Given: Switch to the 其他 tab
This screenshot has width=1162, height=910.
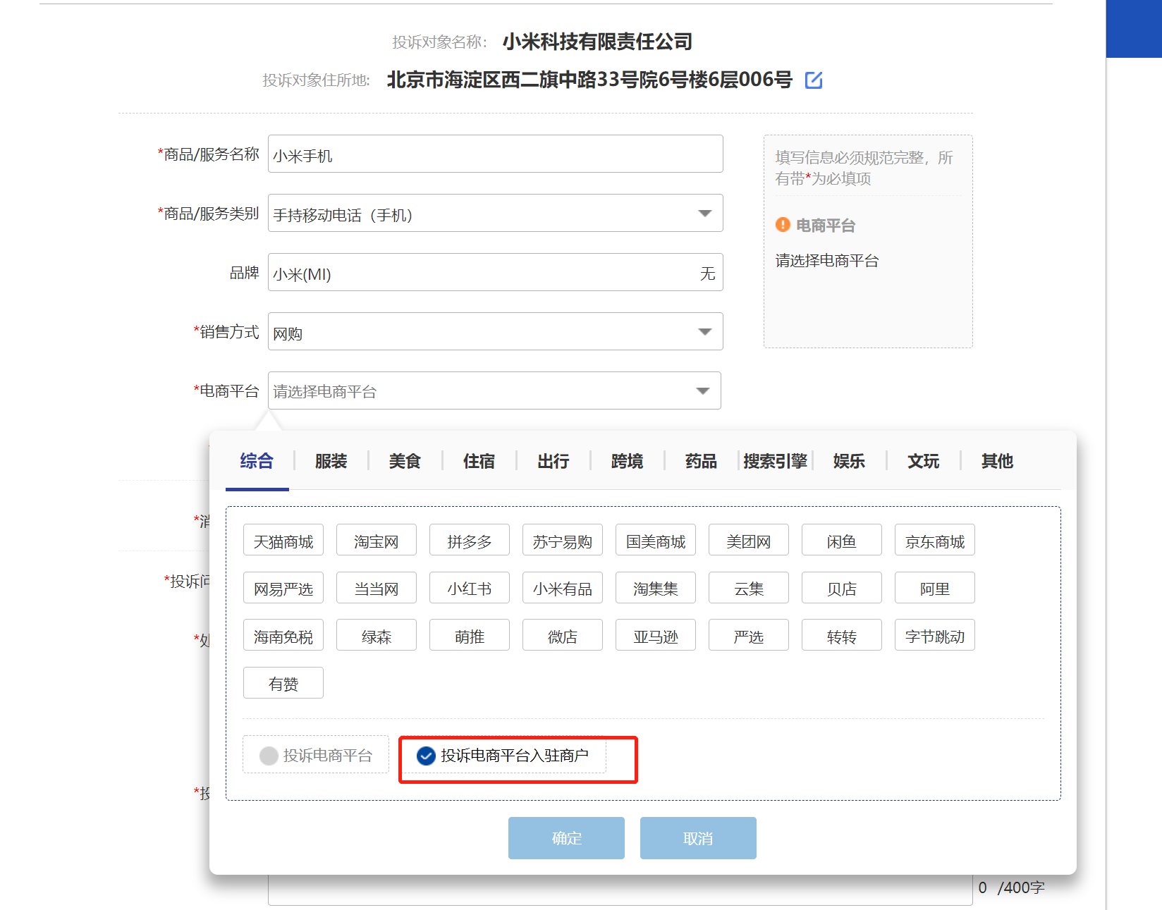Looking at the screenshot, I should pos(997,461).
